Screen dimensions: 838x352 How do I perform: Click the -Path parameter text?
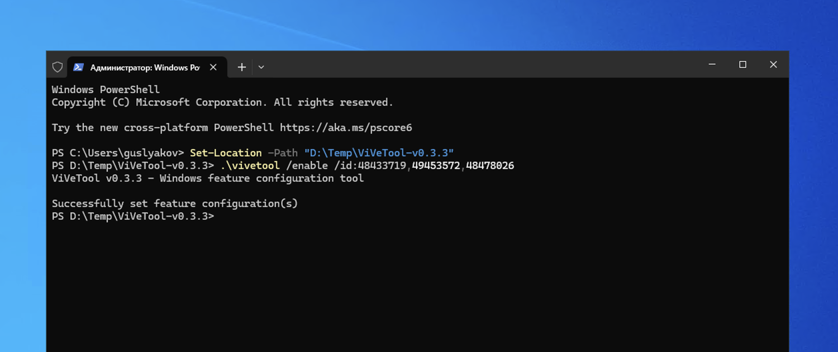(x=283, y=153)
